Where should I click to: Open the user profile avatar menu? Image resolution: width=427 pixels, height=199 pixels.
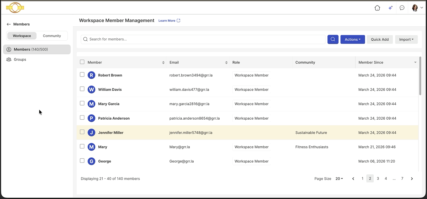[417, 8]
